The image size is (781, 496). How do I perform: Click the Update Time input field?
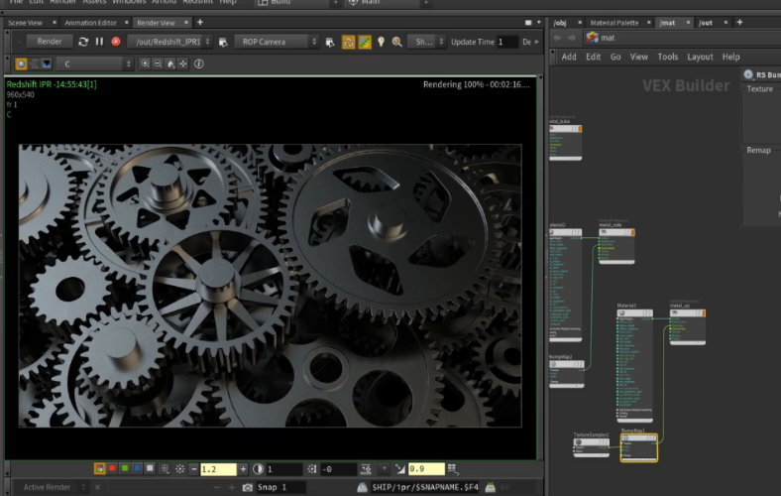click(x=506, y=42)
